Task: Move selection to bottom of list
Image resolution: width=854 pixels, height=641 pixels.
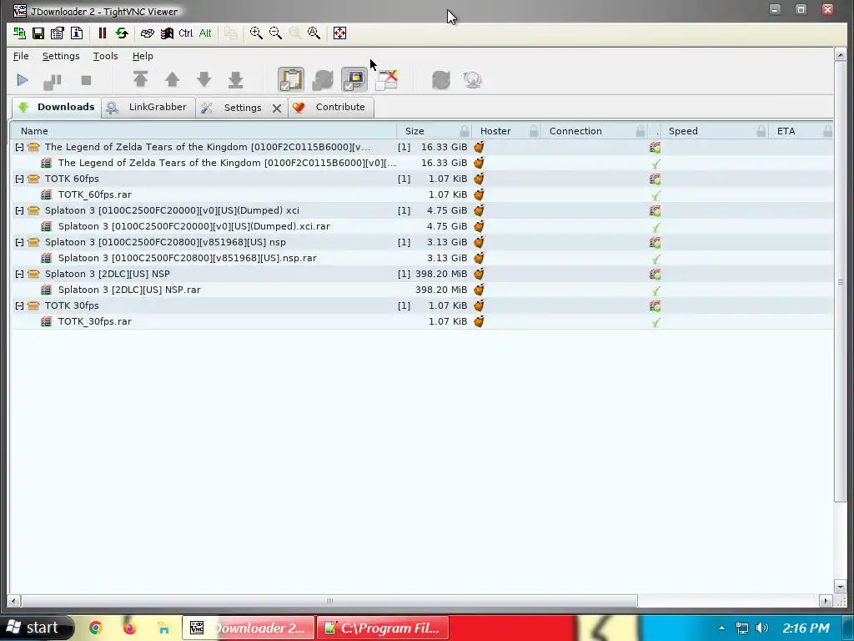Action: 235,79
